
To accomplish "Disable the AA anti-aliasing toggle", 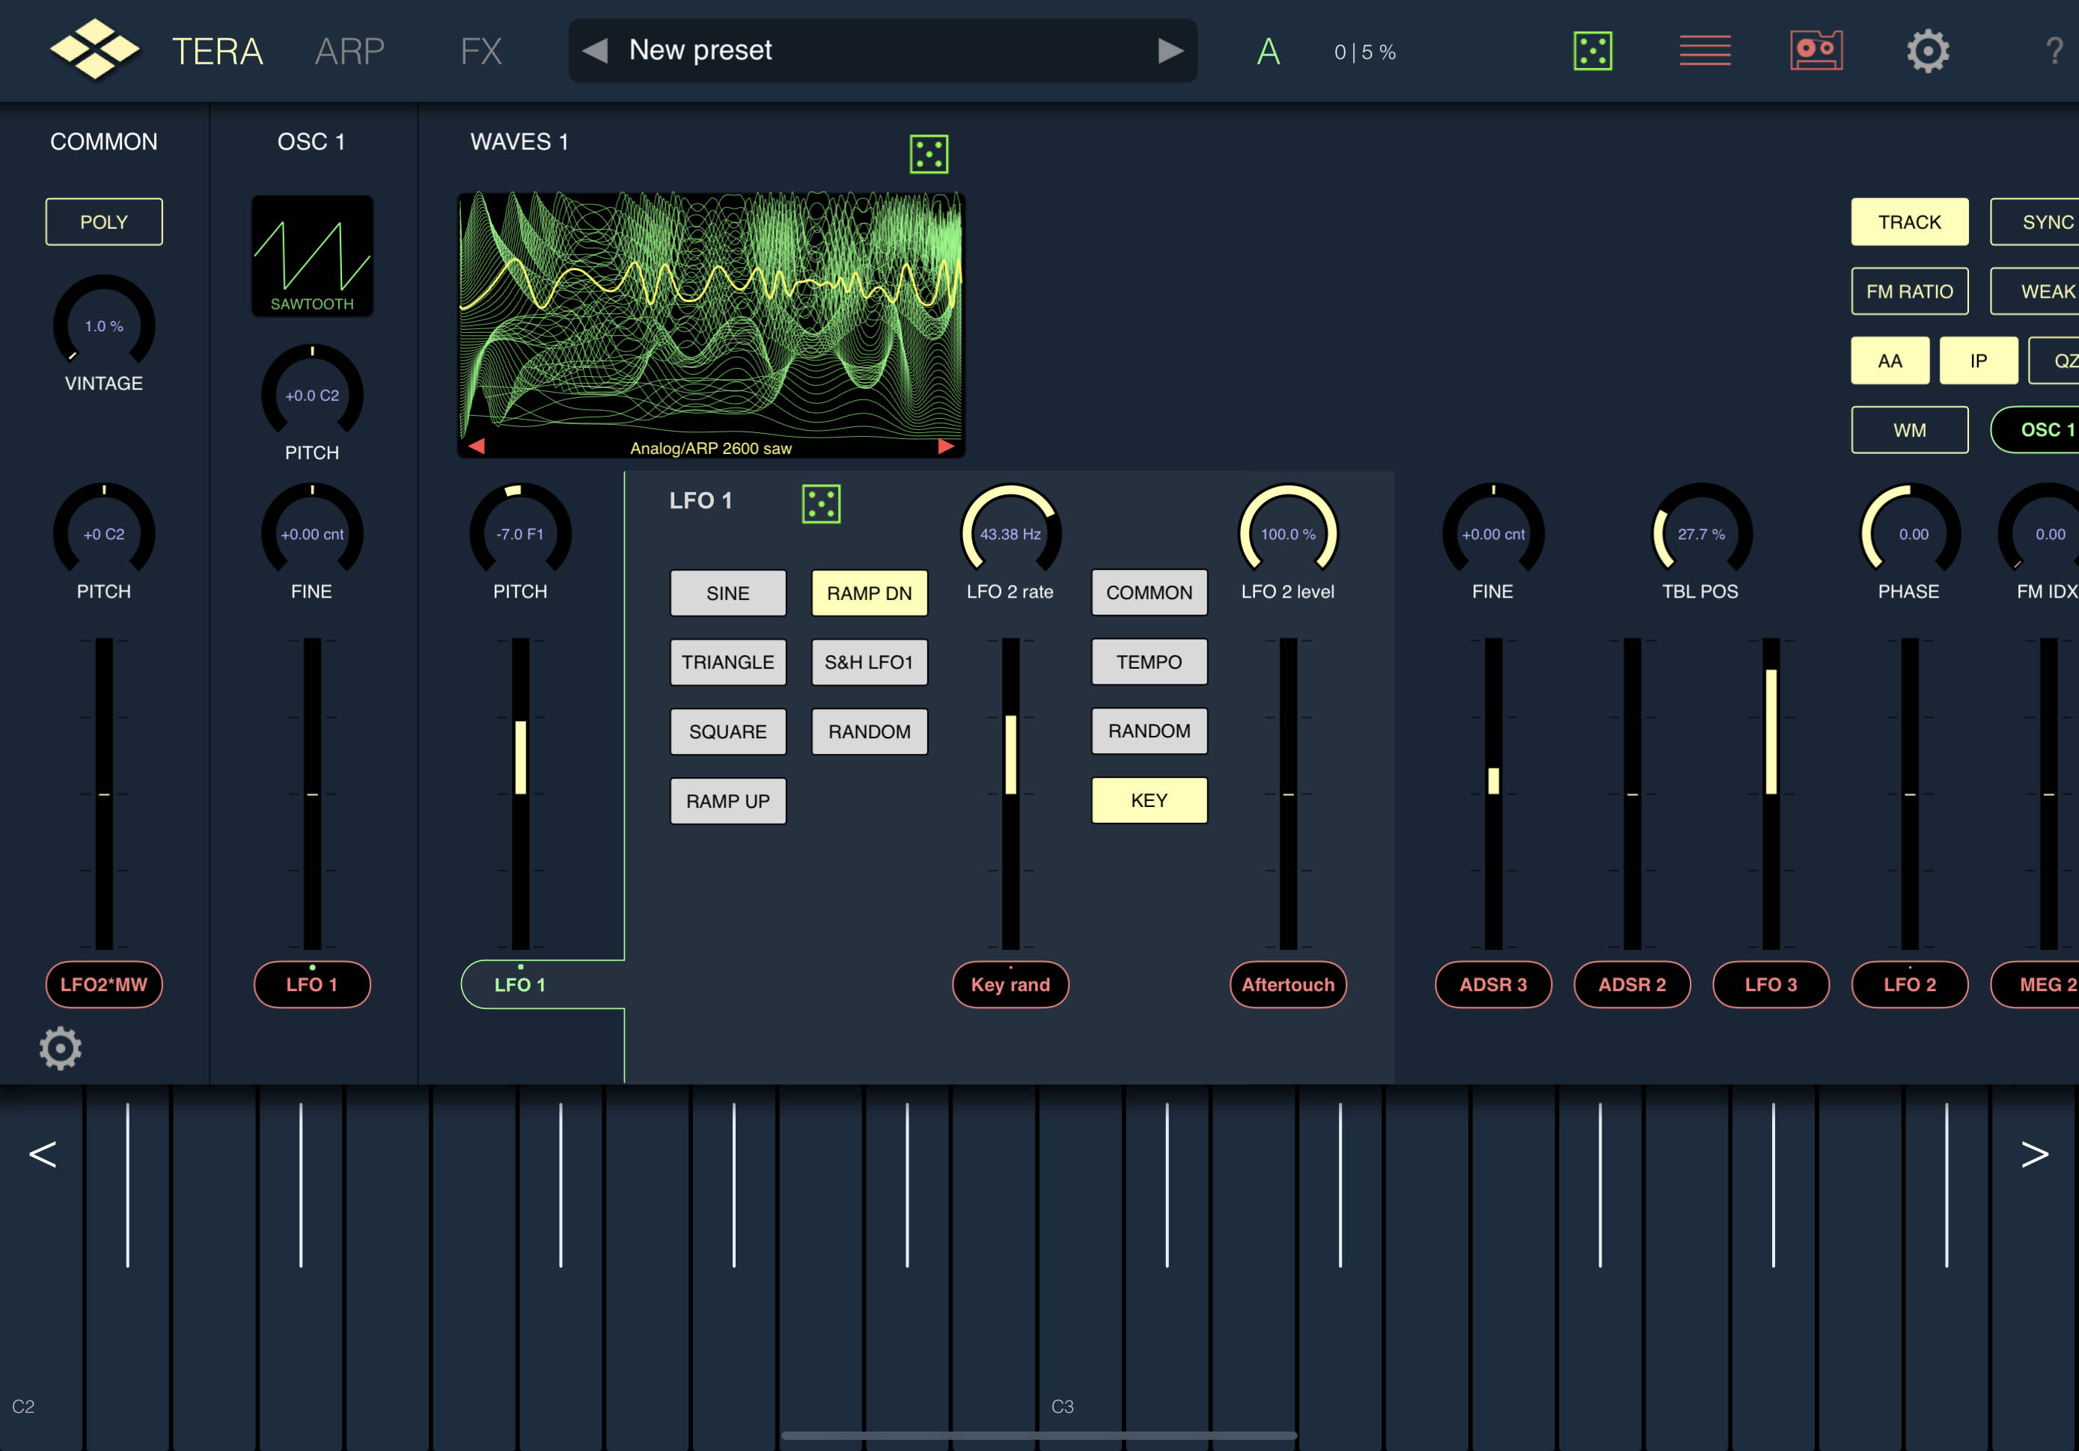I will pyautogui.click(x=1889, y=361).
